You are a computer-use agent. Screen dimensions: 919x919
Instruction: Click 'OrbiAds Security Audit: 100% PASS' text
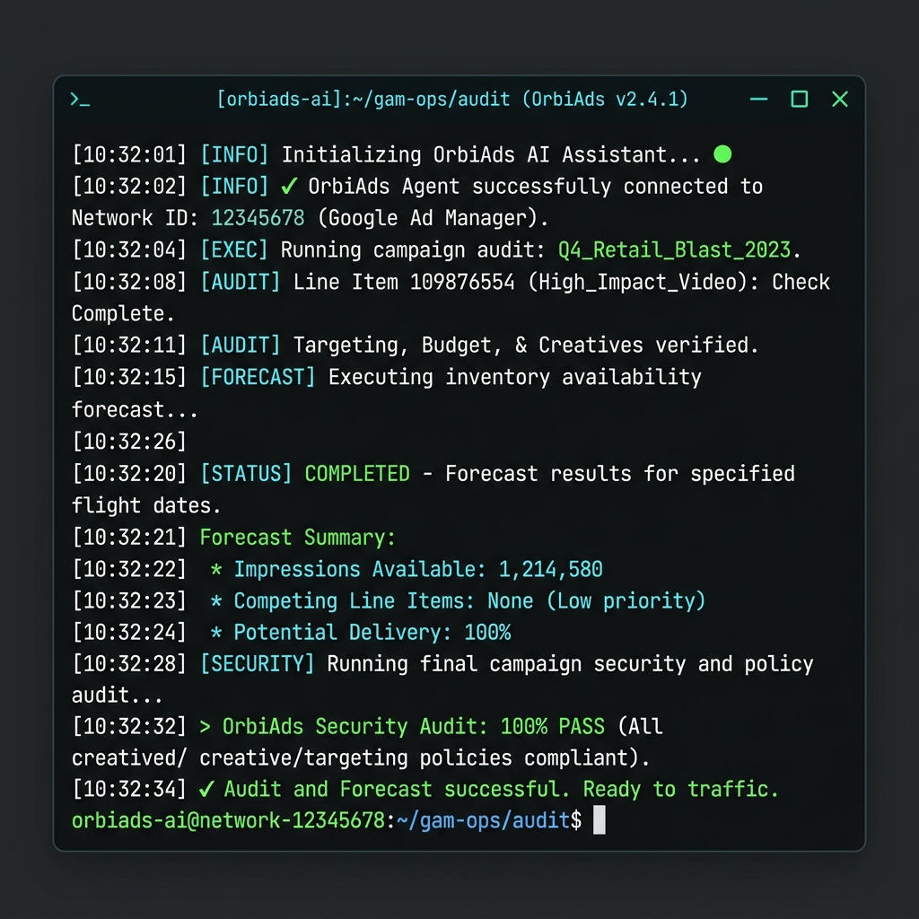[413, 727]
